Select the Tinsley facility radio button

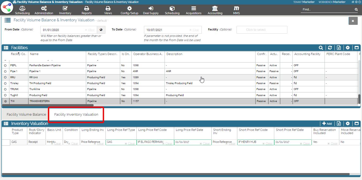[x=5, y=83]
